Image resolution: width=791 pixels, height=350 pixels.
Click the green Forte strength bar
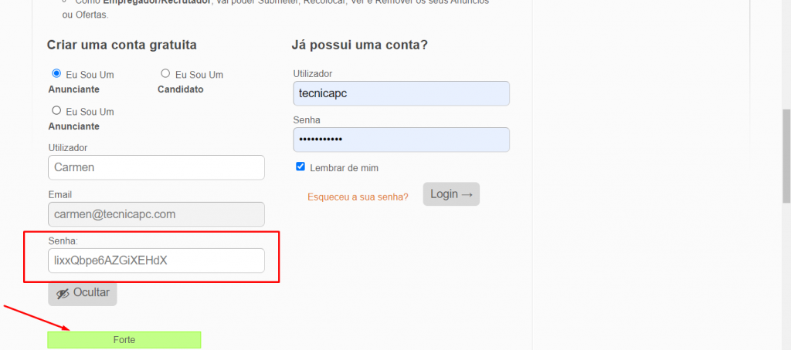pos(124,340)
